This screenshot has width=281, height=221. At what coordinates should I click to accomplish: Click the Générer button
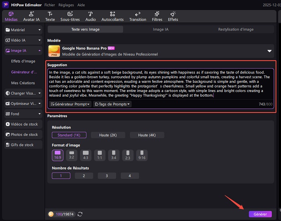click(x=260, y=214)
